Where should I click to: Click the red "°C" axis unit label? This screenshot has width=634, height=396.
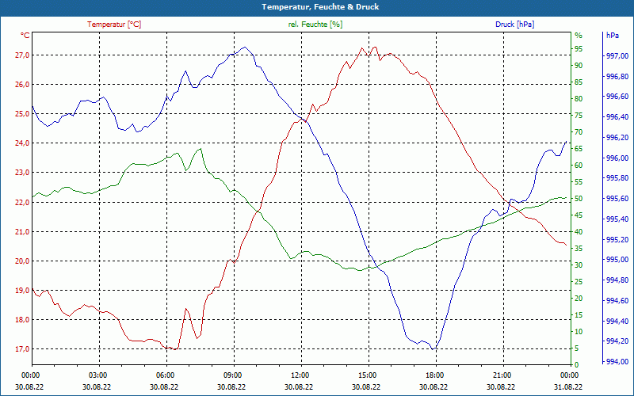click(x=25, y=36)
